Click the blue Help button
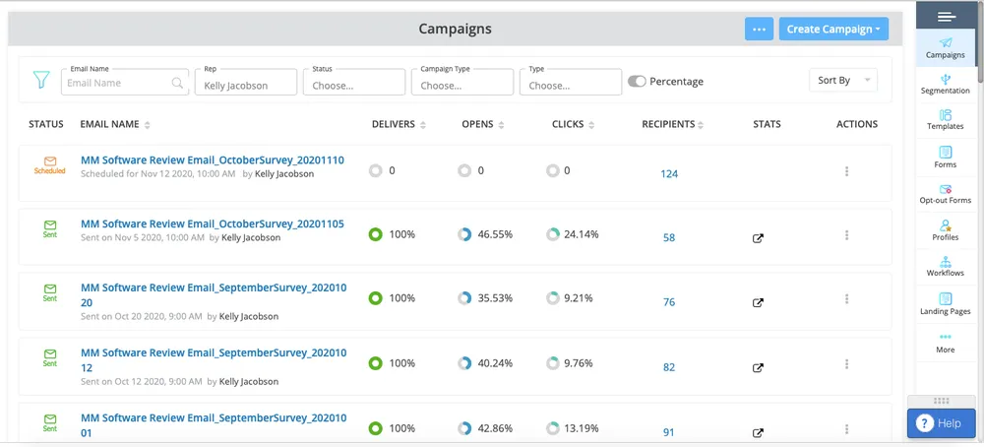The image size is (984, 447). pyautogui.click(x=940, y=423)
